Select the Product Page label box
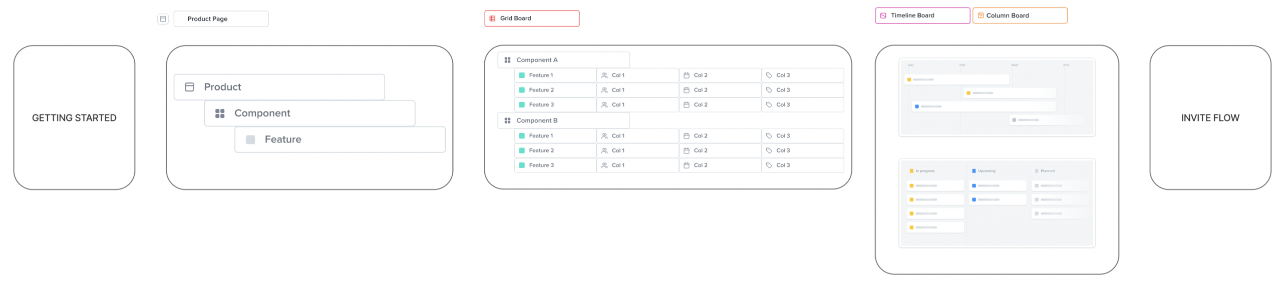The height and width of the screenshot is (290, 1282). coord(221,19)
